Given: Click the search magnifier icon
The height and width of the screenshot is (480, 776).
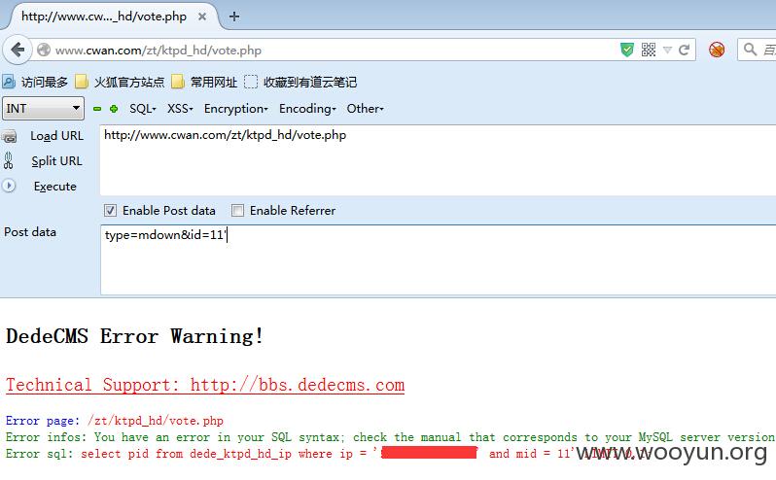Looking at the screenshot, I should [x=750, y=49].
